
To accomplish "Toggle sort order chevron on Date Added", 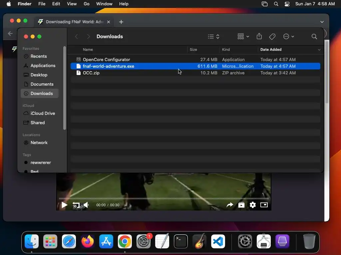I will pos(319,50).
